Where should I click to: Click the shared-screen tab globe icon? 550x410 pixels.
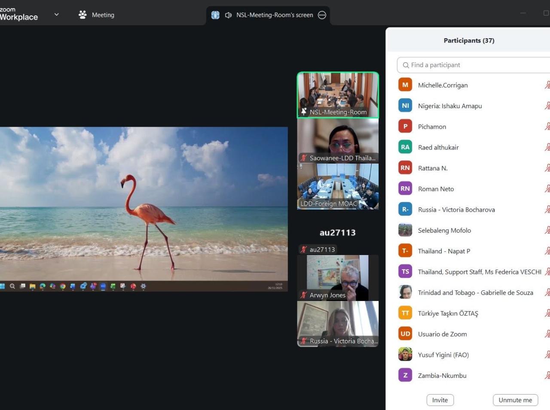[x=215, y=15]
